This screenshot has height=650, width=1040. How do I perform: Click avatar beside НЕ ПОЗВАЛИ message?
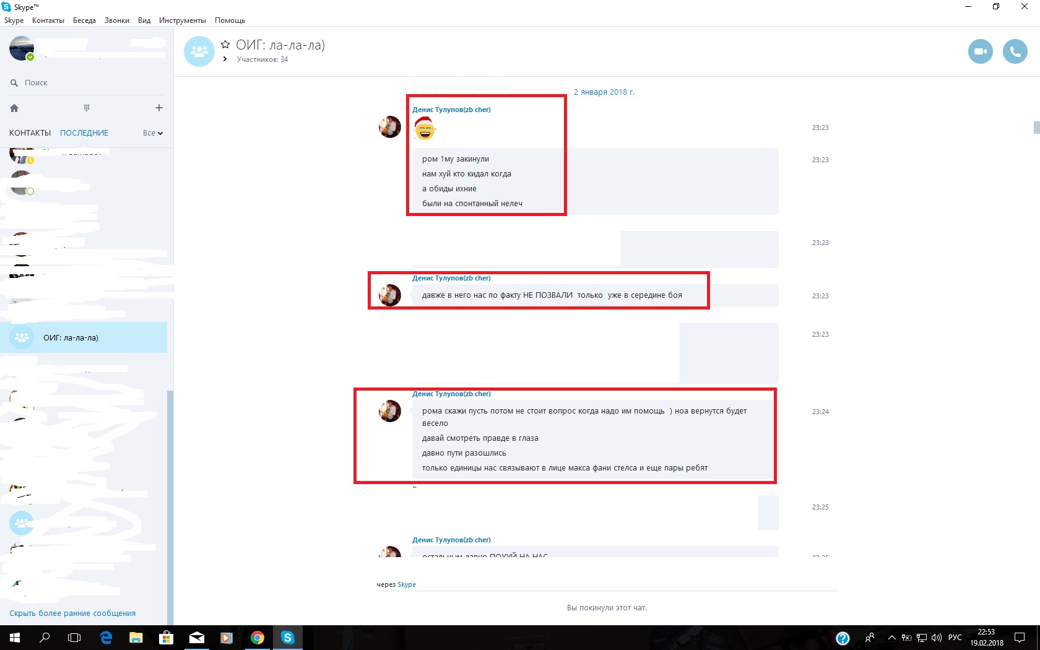coord(390,295)
